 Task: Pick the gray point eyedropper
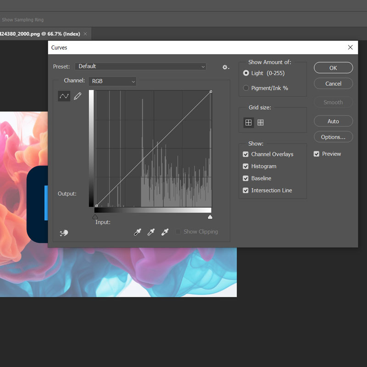click(x=151, y=232)
